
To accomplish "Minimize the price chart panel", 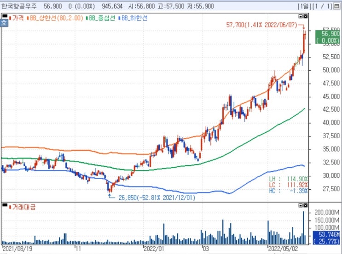I will pyautogui.click(x=301, y=17).
